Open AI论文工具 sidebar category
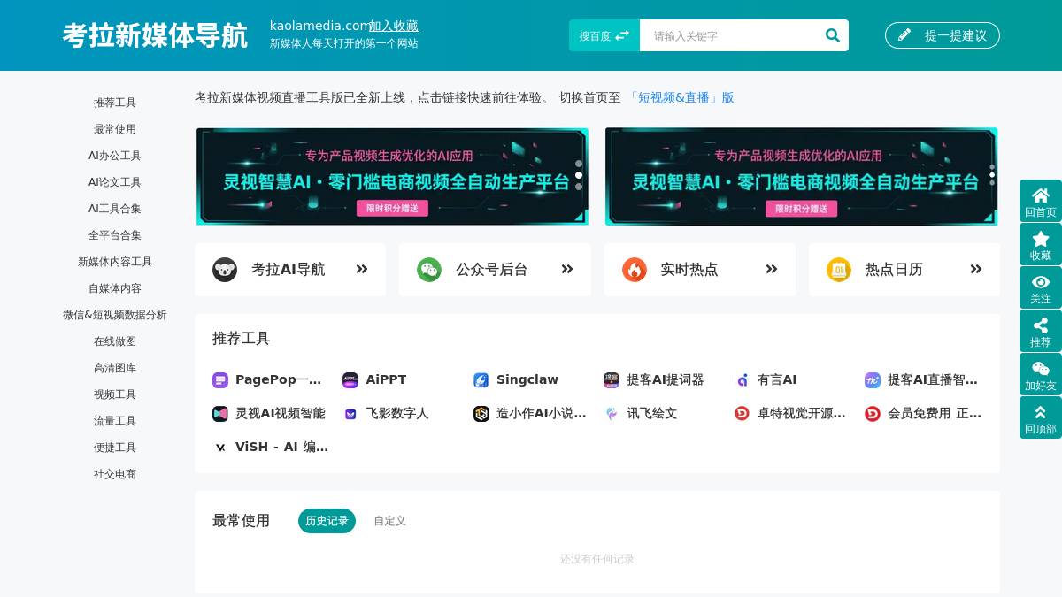1062x597 pixels. click(x=115, y=182)
